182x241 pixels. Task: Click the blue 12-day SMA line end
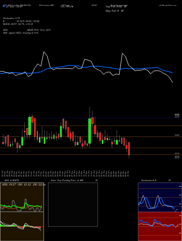coord(173,73)
